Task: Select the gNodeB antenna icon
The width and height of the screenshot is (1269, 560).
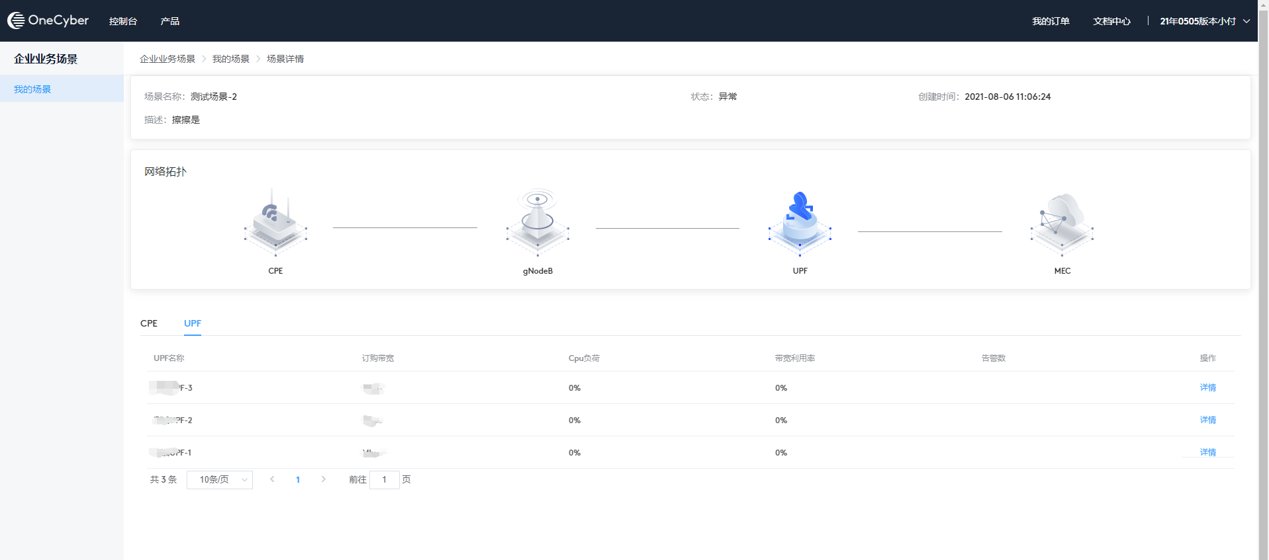Action: coord(538,223)
